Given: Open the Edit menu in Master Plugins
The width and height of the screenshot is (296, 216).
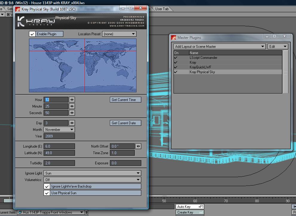Looking at the screenshot, I should pos(278,47).
